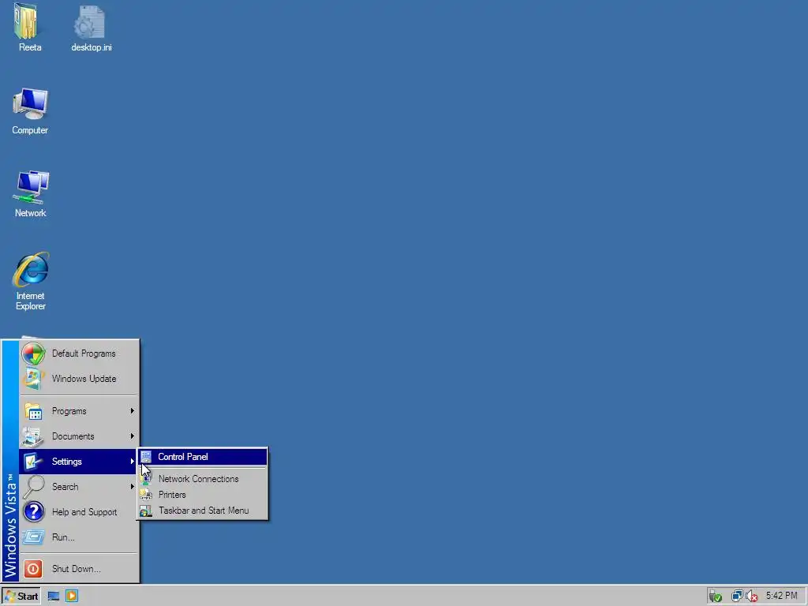Select Run... from Start menu
The width and height of the screenshot is (808, 606).
click(79, 537)
